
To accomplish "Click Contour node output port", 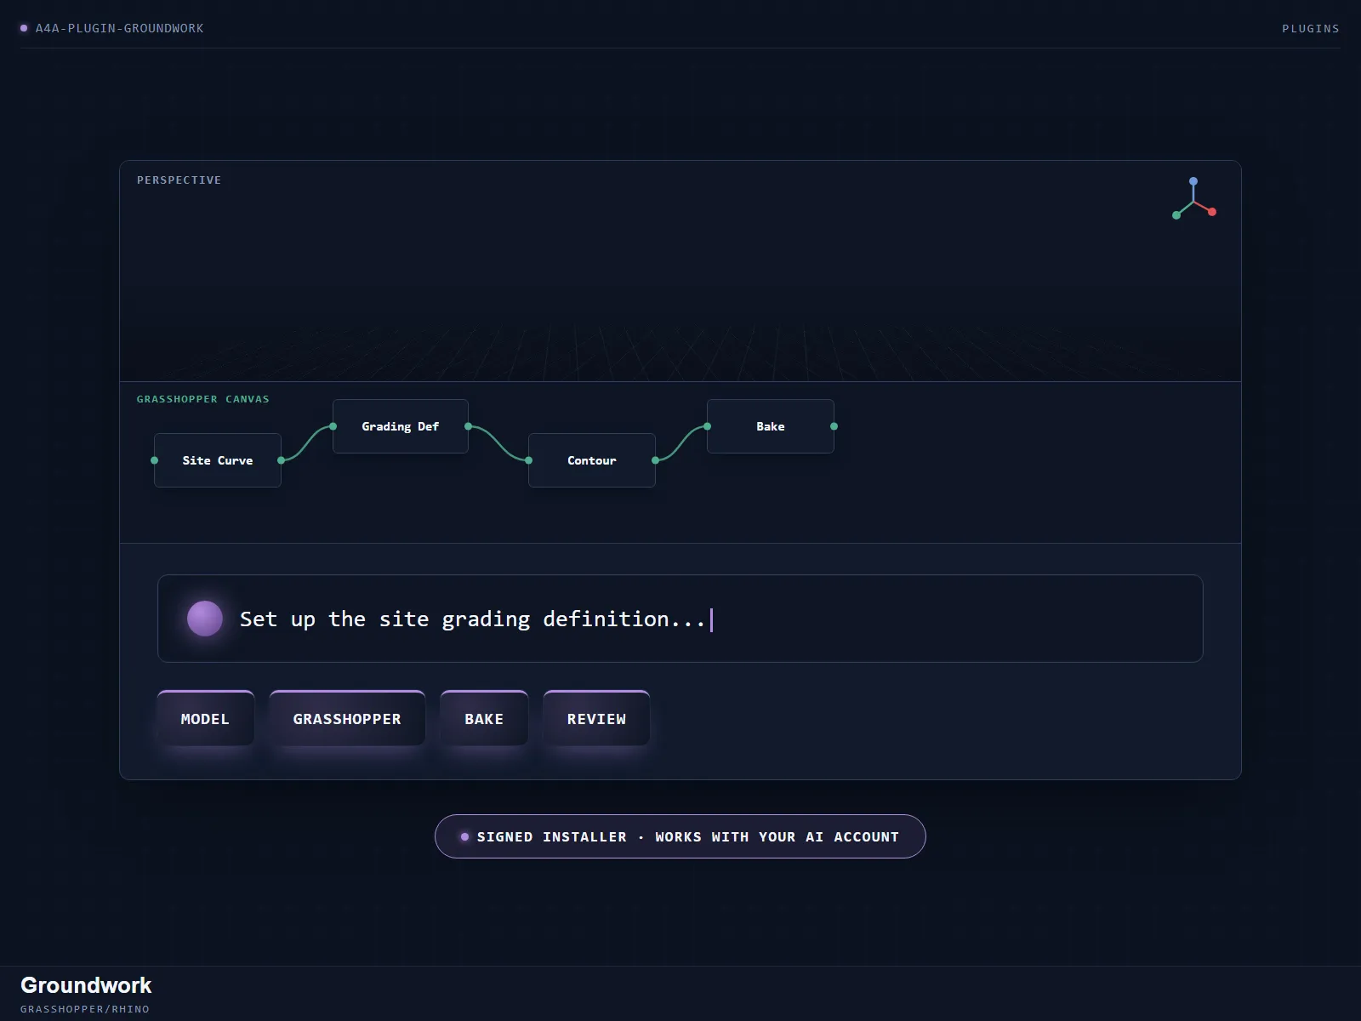I will pos(656,460).
